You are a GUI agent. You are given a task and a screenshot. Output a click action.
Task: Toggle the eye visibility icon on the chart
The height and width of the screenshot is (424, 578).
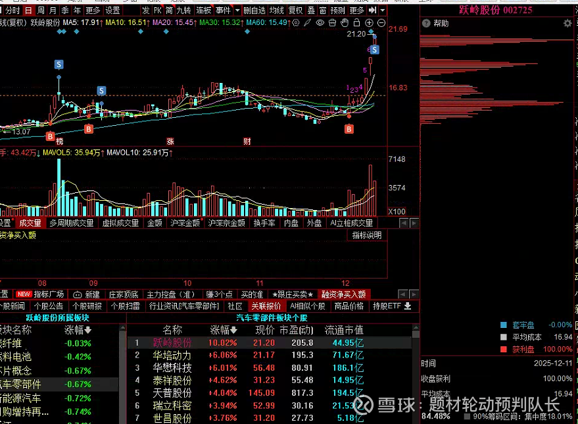[x=320, y=23]
